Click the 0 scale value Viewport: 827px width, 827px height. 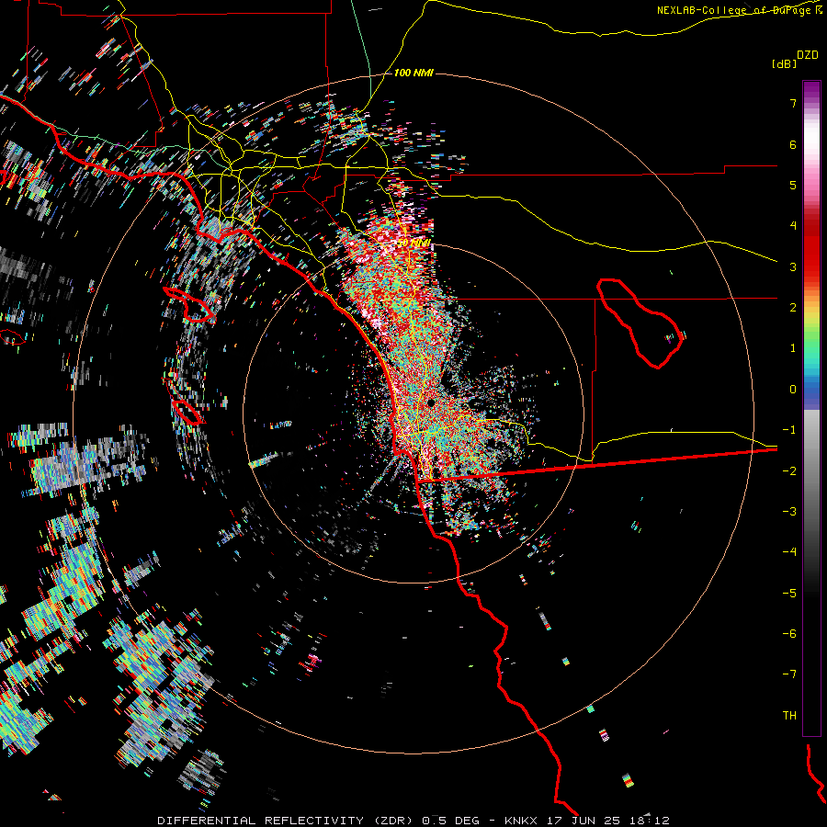coord(793,390)
